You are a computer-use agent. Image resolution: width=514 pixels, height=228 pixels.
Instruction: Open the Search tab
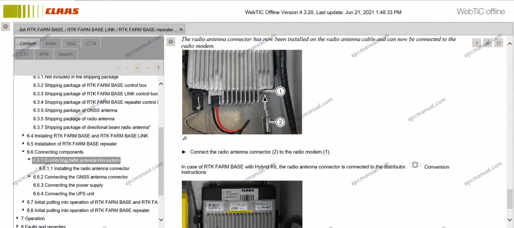66,54
